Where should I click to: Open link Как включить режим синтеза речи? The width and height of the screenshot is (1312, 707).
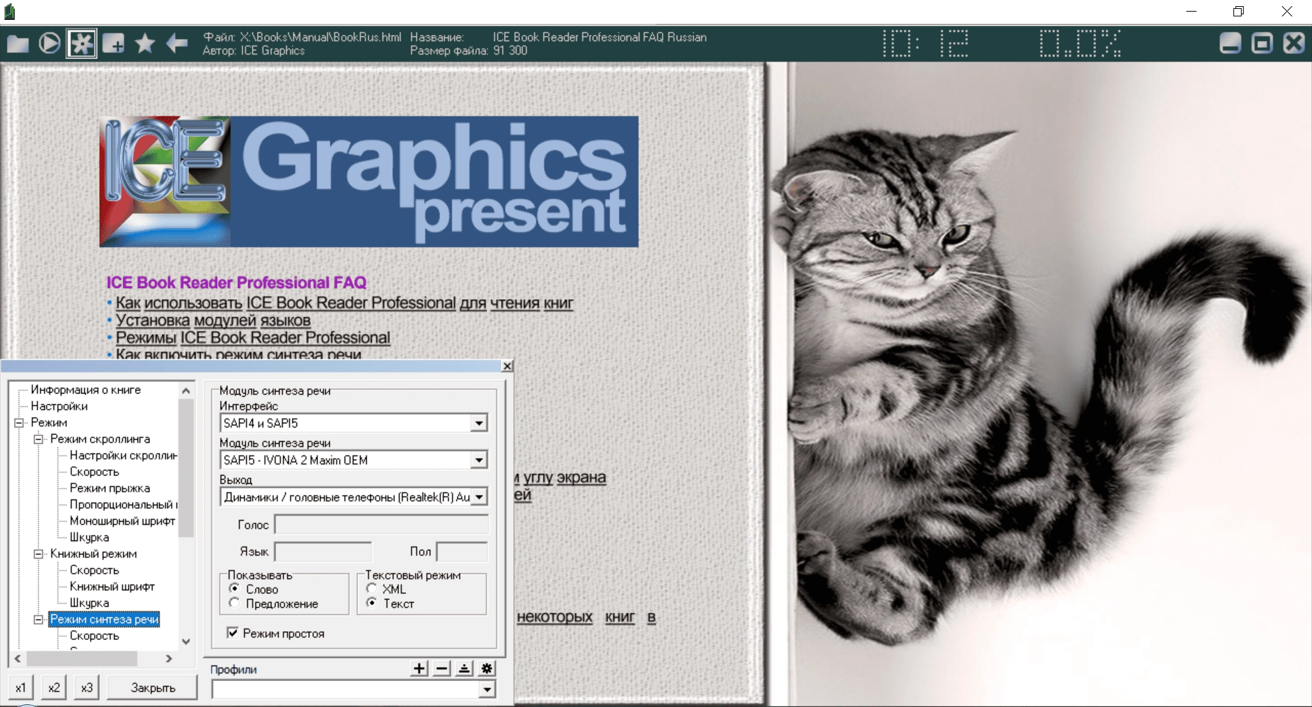tap(238, 354)
